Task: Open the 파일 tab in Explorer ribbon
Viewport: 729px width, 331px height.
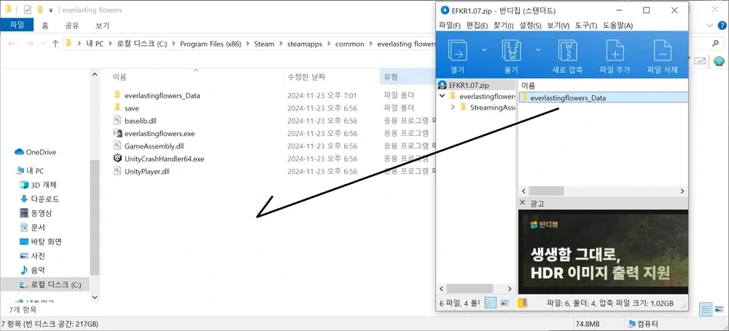Action: (17, 25)
